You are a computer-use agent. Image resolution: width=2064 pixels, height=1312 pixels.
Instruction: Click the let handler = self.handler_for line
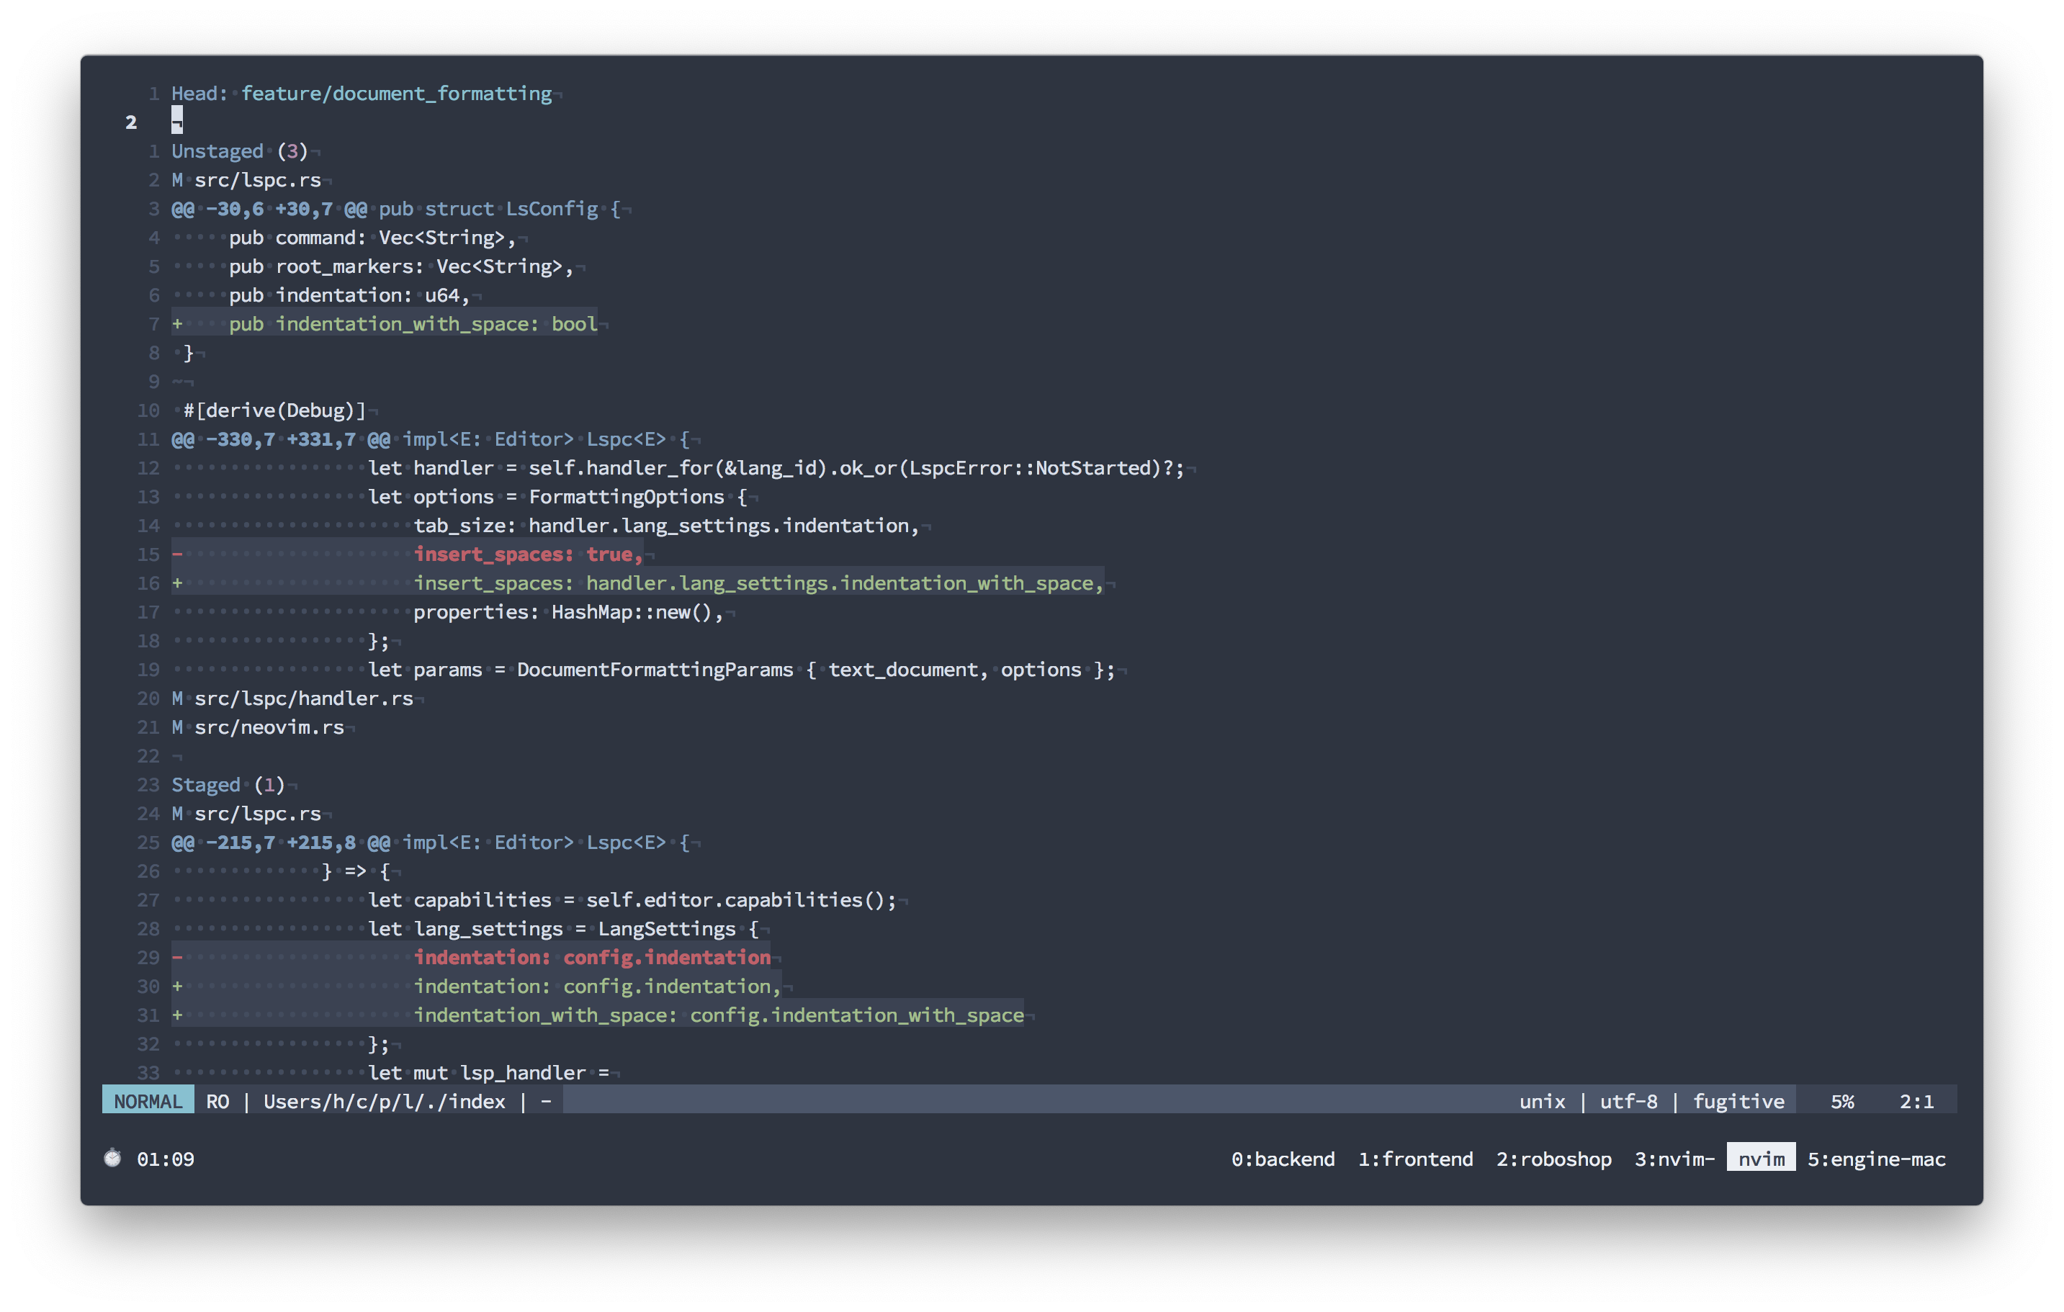click(776, 468)
